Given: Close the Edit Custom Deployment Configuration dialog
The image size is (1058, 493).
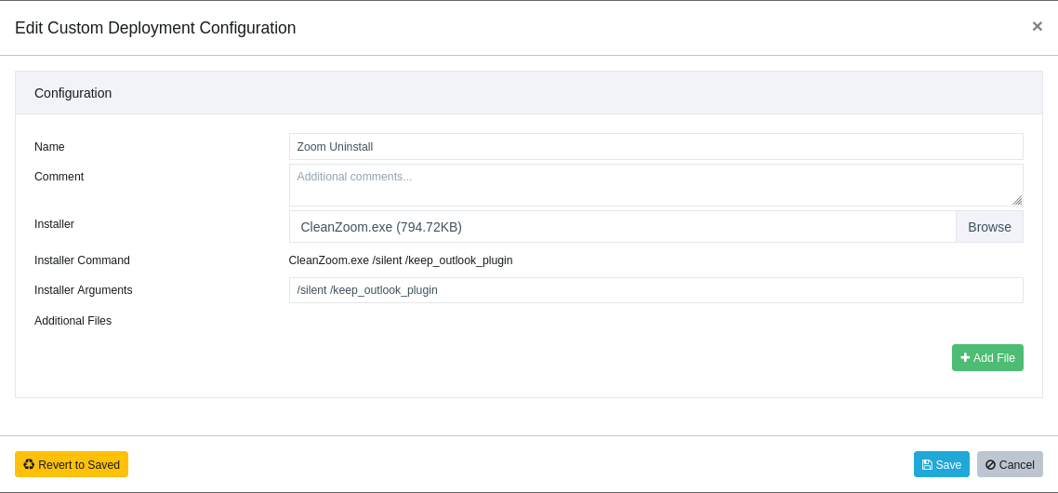Looking at the screenshot, I should 1038,26.
